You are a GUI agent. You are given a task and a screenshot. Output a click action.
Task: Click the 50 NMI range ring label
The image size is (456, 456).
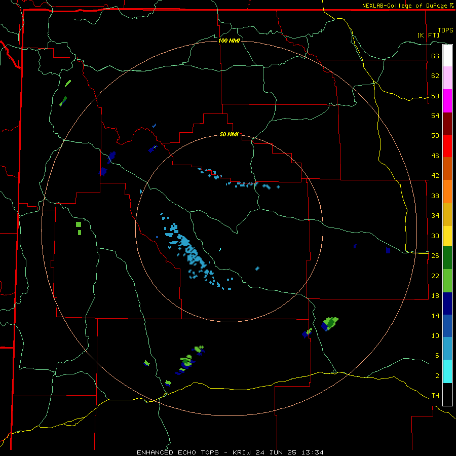click(229, 134)
